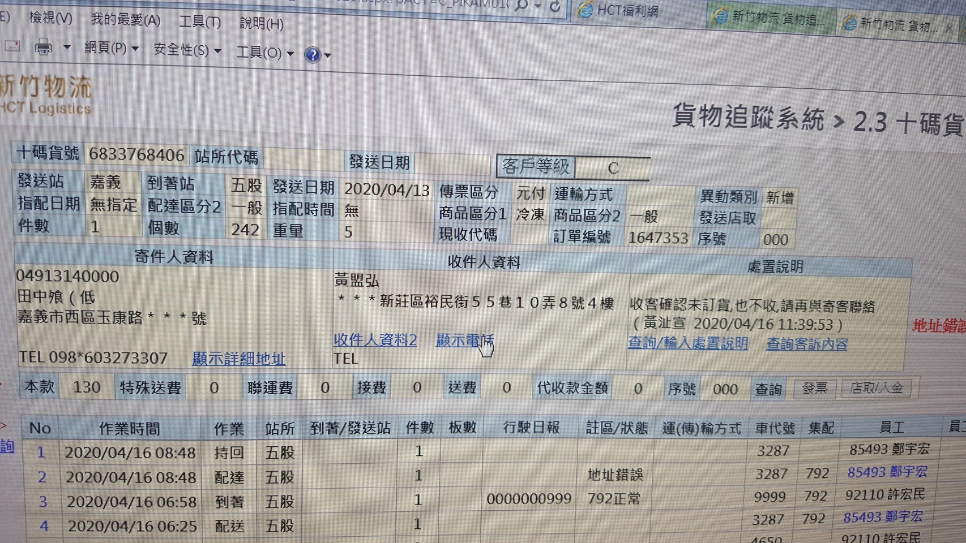966x543 pixels.
Task: Open the 工具(O) toolbar dropdown
Action: pyautogui.click(x=265, y=53)
